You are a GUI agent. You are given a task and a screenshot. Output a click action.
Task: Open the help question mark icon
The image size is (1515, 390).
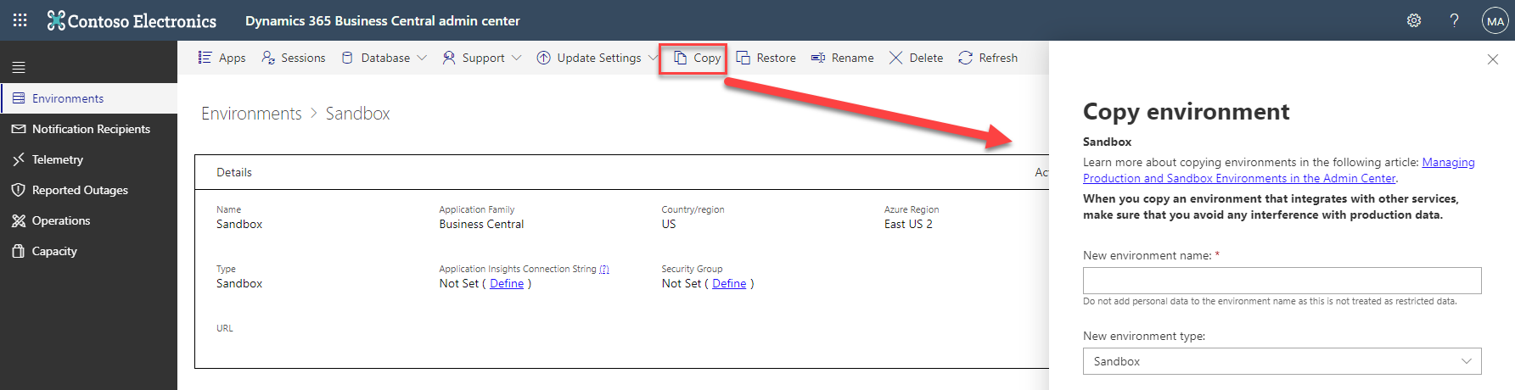point(1454,20)
